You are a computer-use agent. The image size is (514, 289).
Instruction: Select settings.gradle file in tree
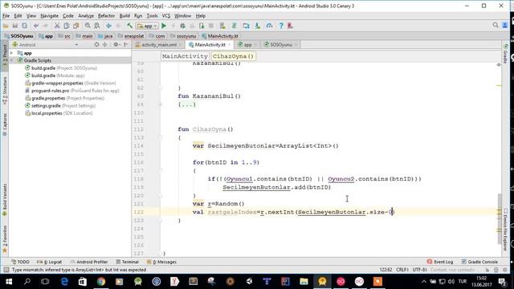pyautogui.click(x=60, y=105)
